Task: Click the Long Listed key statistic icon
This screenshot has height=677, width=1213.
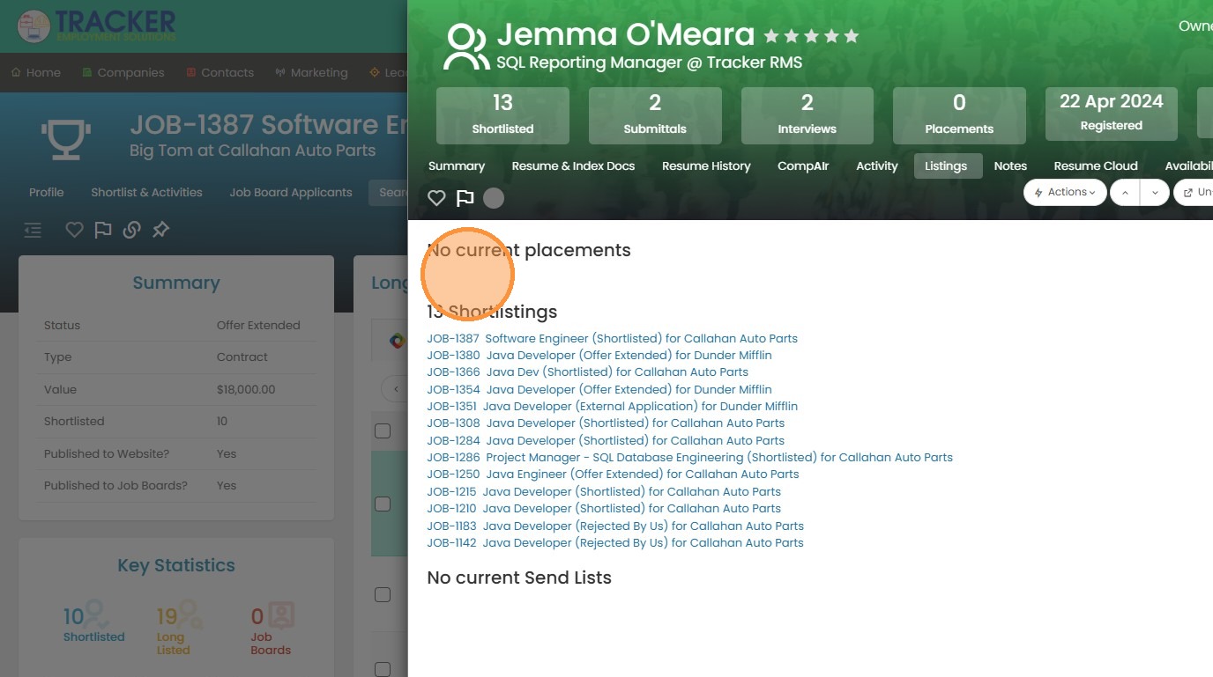Action: [x=191, y=614]
